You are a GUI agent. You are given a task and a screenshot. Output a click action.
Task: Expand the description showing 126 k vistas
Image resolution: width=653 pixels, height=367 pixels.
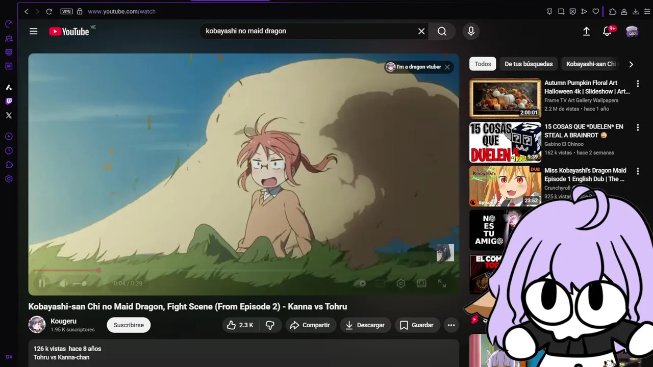[243, 353]
